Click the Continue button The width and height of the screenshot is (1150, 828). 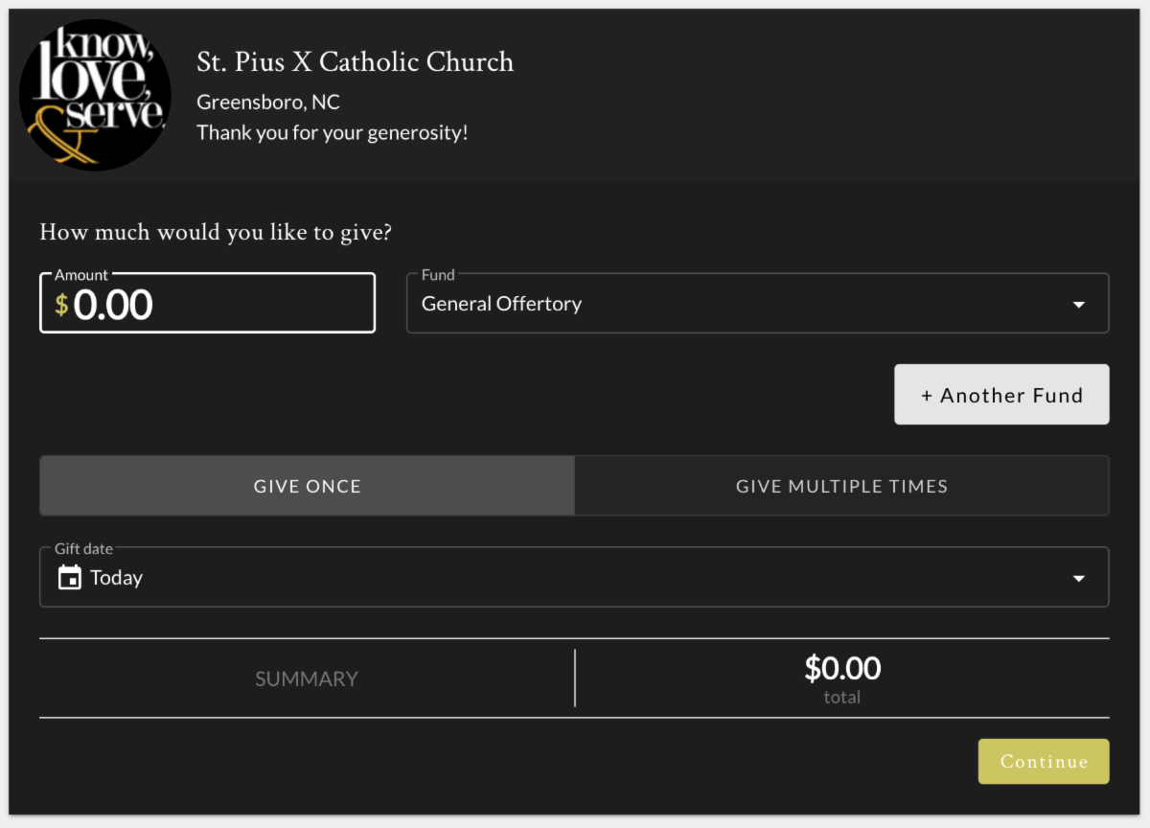coord(1044,761)
